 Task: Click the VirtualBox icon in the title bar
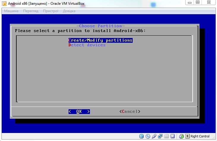point(4,4)
